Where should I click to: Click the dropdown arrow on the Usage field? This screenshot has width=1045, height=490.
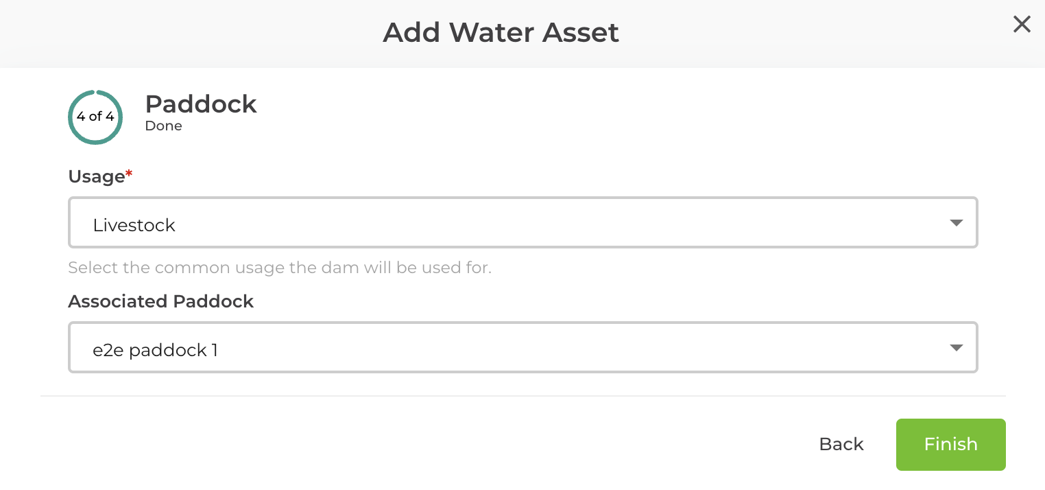coord(956,222)
